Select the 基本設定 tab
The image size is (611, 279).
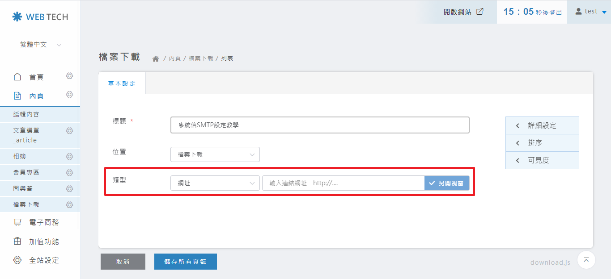point(122,83)
